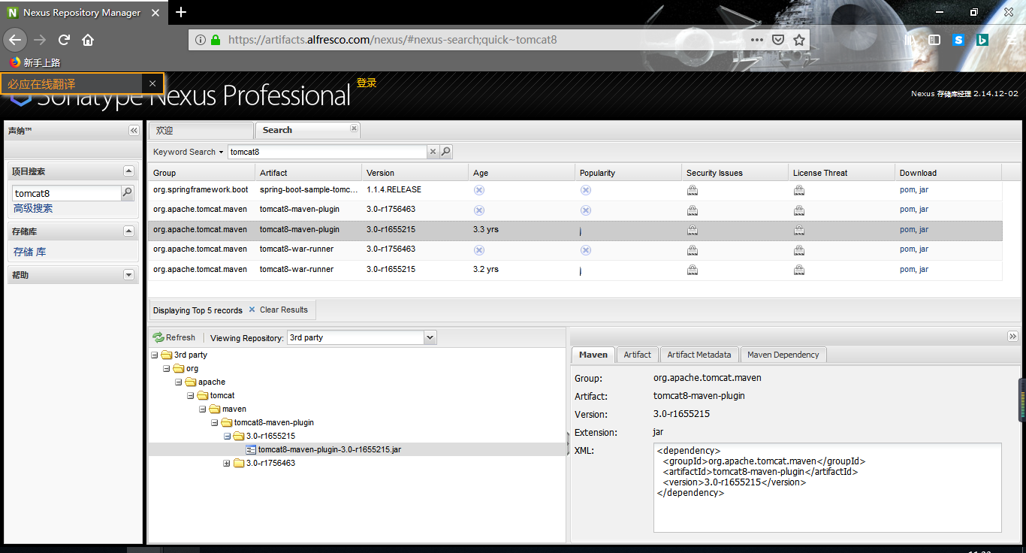The width and height of the screenshot is (1026, 553).
Task: Open the 新手上路 bookmark
Action: pyautogui.click(x=35, y=62)
